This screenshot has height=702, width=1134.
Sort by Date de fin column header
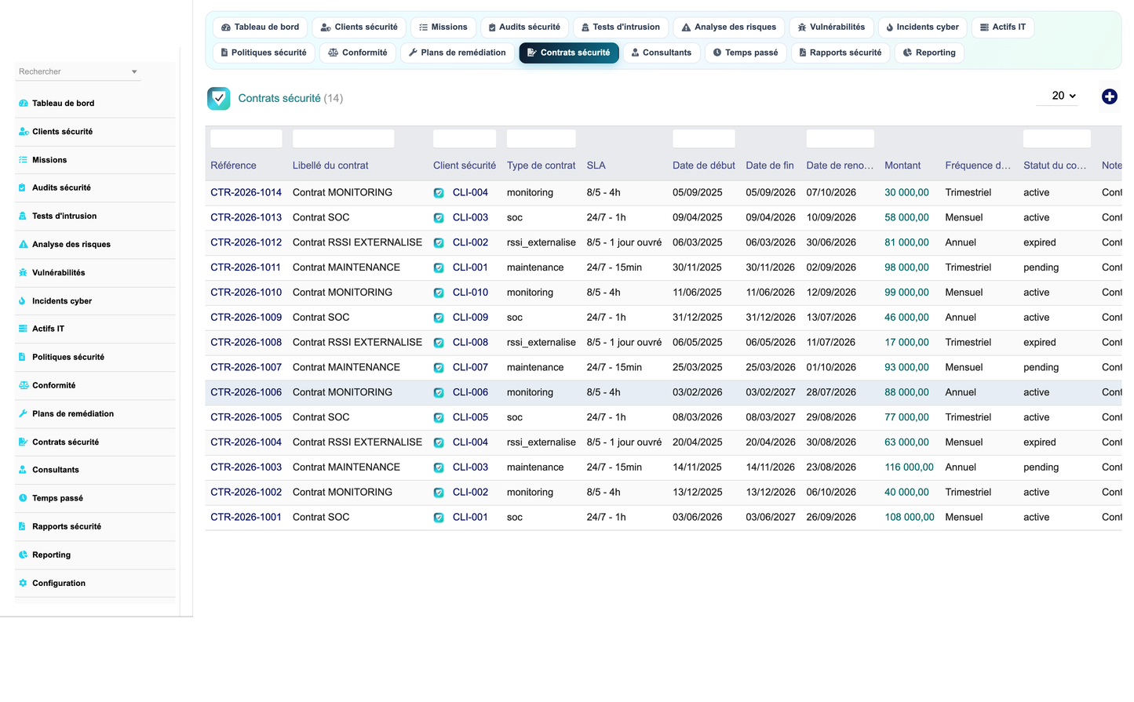click(x=770, y=165)
